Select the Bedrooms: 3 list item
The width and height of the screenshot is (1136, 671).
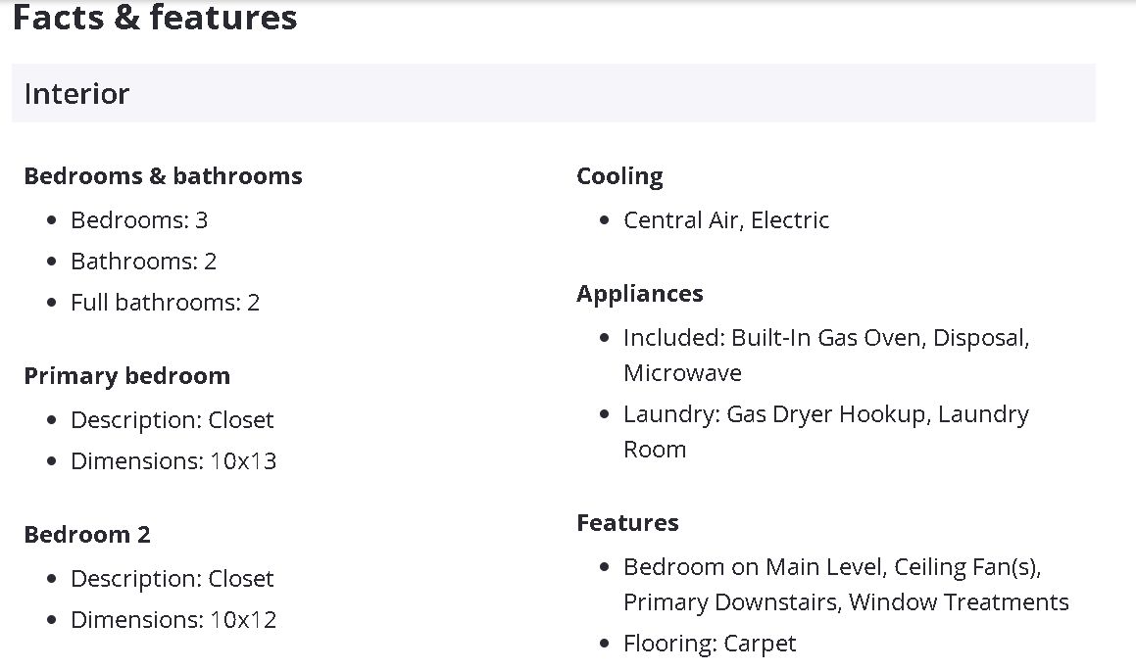139,220
